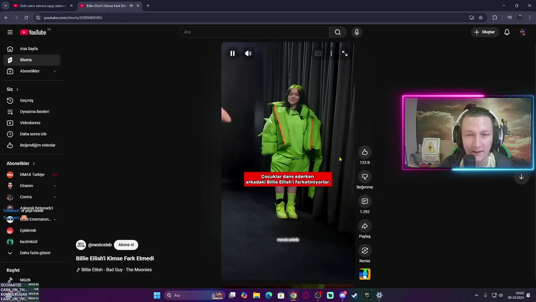Toggle closed captions on the Short
The width and height of the screenshot is (536, 302).
click(318, 54)
